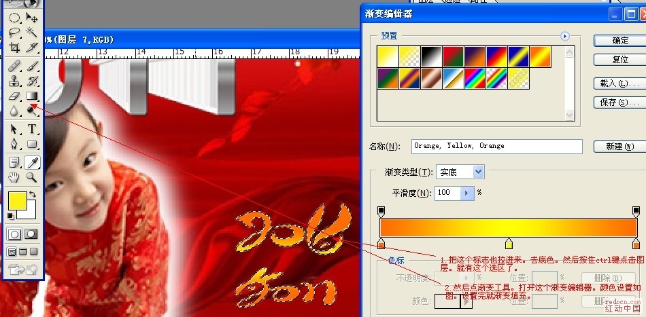The height and width of the screenshot is (317, 646).
Task: Choose the Copper gradient preset
Action: coord(431,79)
